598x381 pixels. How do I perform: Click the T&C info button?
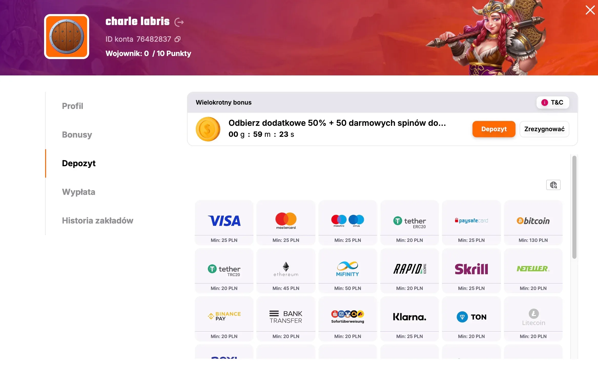coord(553,103)
